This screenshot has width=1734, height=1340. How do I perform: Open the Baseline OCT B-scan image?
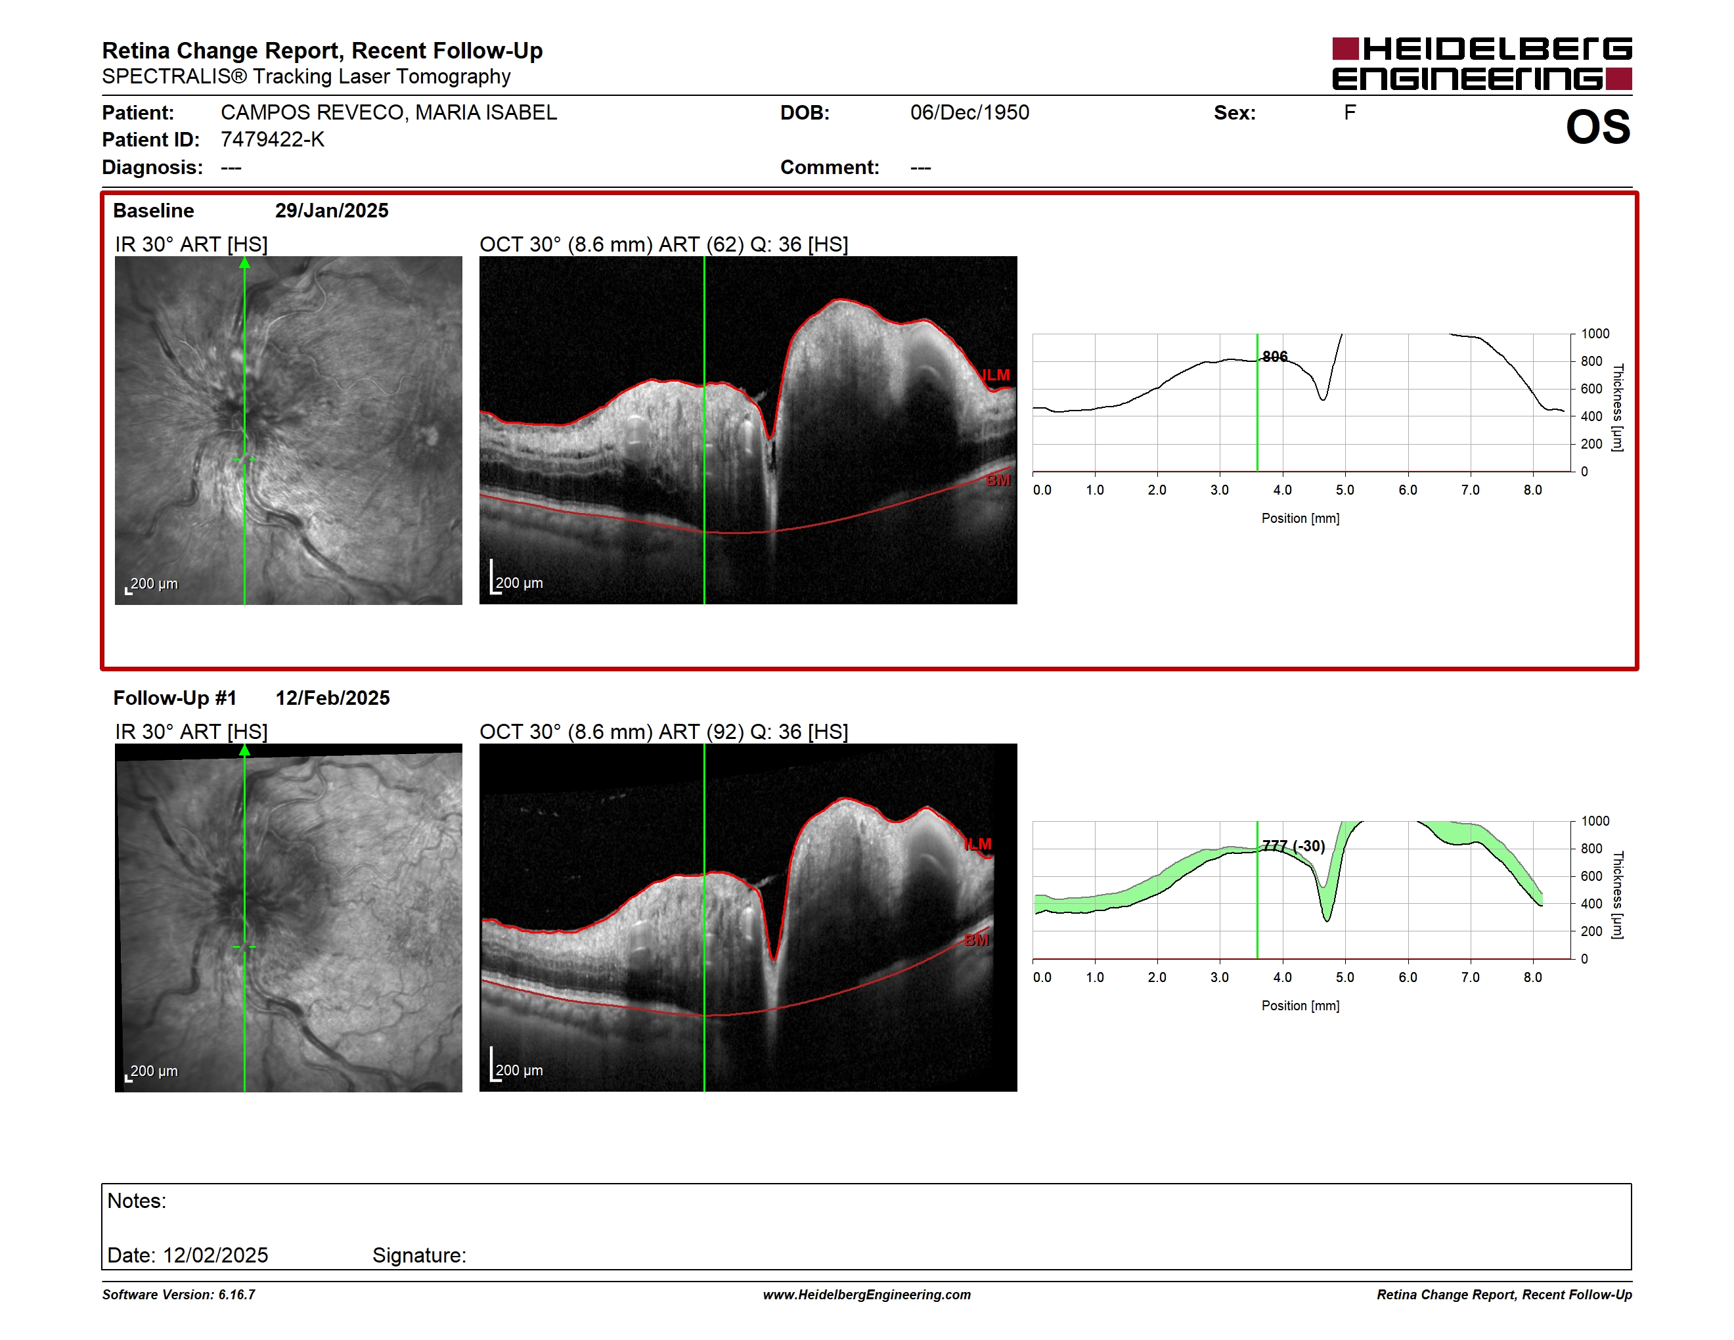[748, 430]
